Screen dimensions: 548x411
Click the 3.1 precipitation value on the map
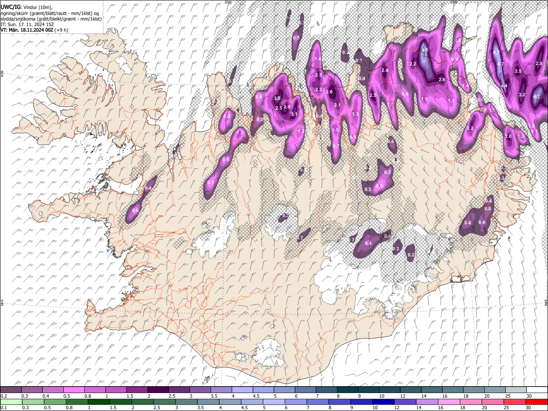(294, 114)
